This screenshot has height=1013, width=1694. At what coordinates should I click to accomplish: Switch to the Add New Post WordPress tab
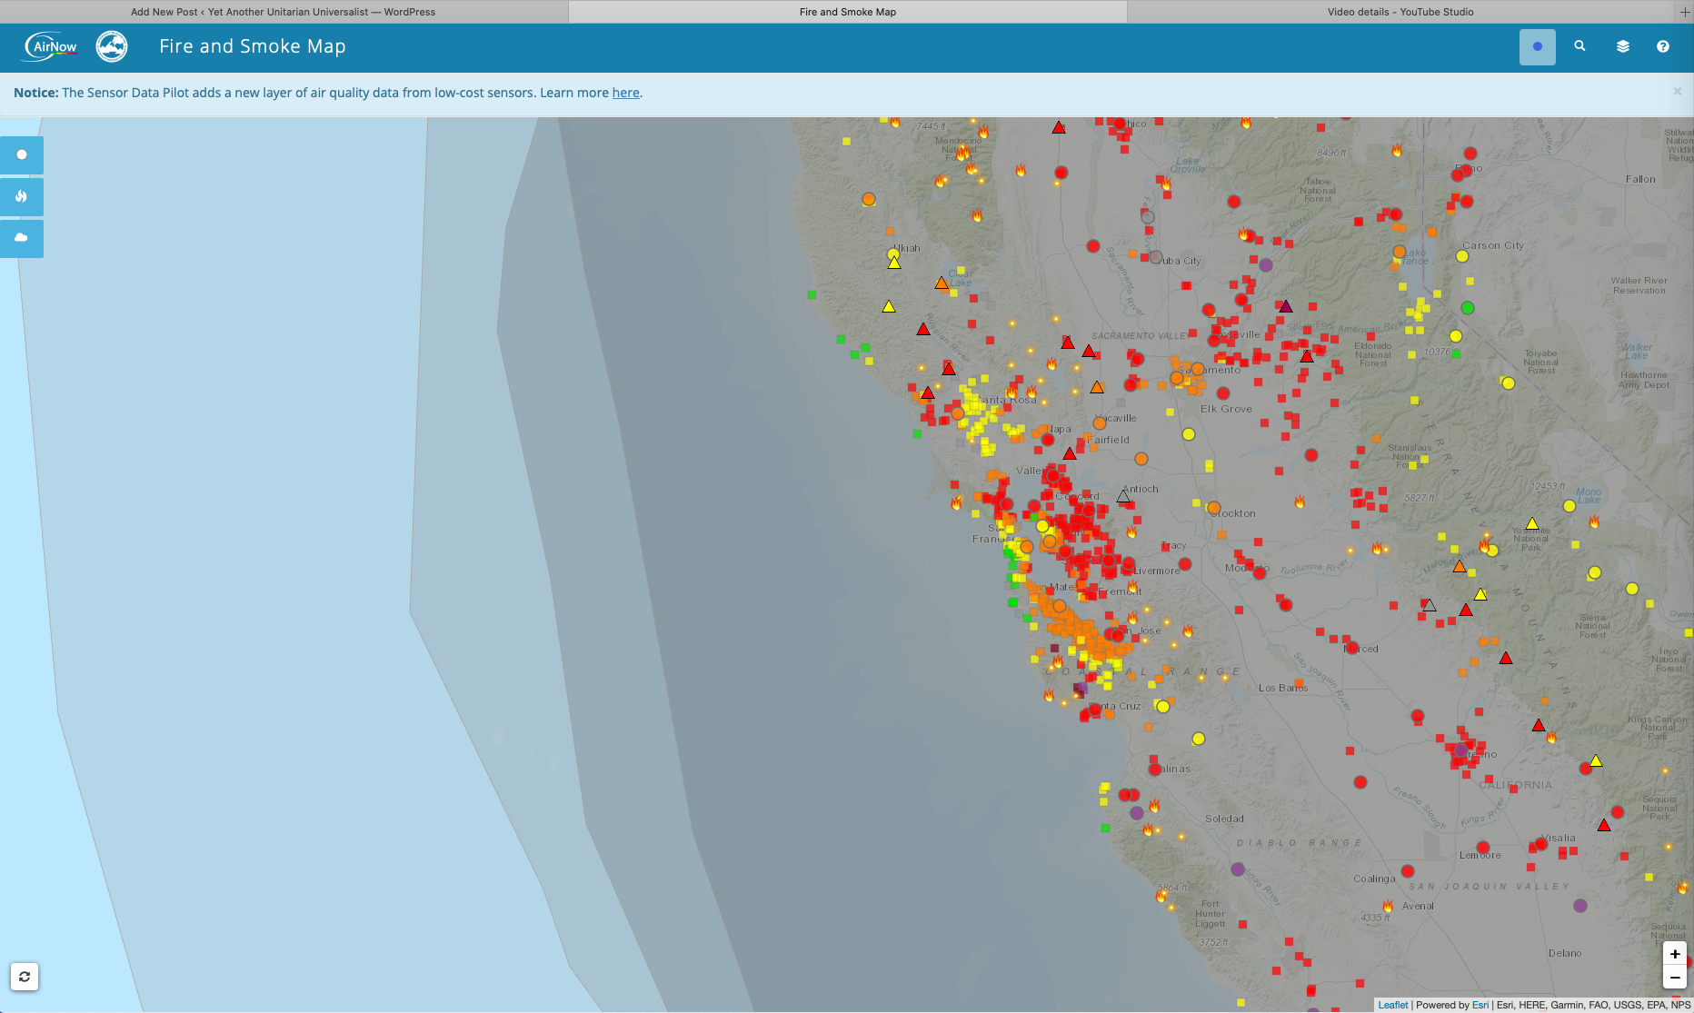(283, 12)
